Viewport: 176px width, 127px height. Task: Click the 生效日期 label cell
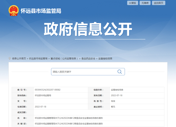23,107
